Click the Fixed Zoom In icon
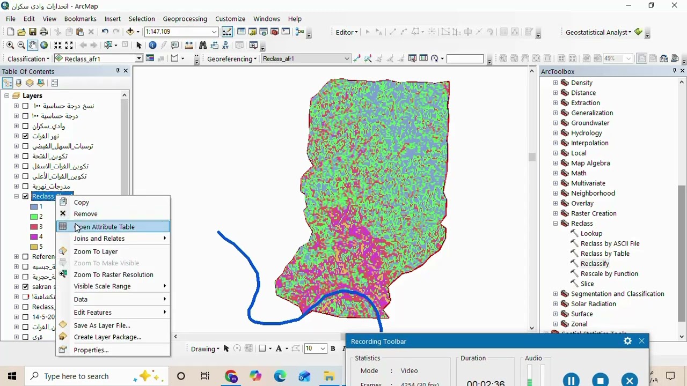Viewport: 687px width, 386px height. [58, 45]
